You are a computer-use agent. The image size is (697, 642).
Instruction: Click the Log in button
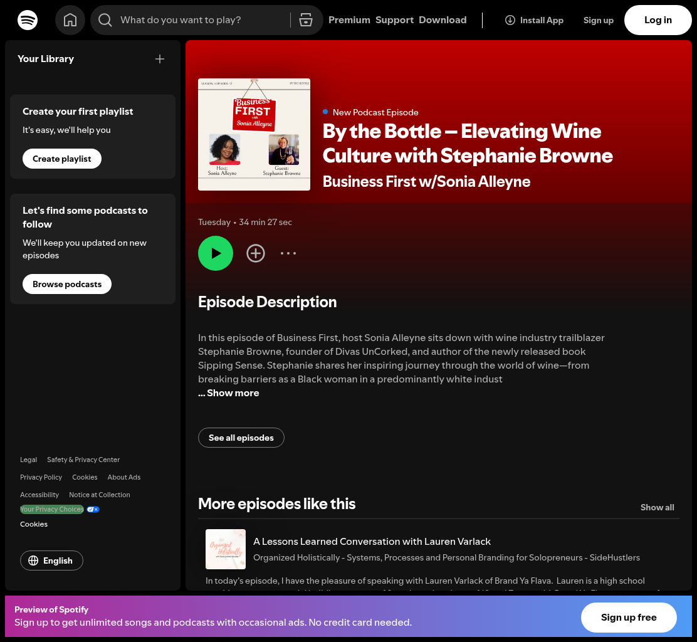pos(658,20)
